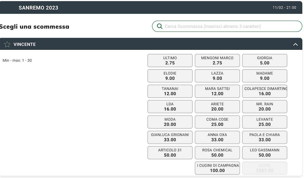304x178 pixels.
Task: Pick GIORGIA at 5.00
Action: 265,61
